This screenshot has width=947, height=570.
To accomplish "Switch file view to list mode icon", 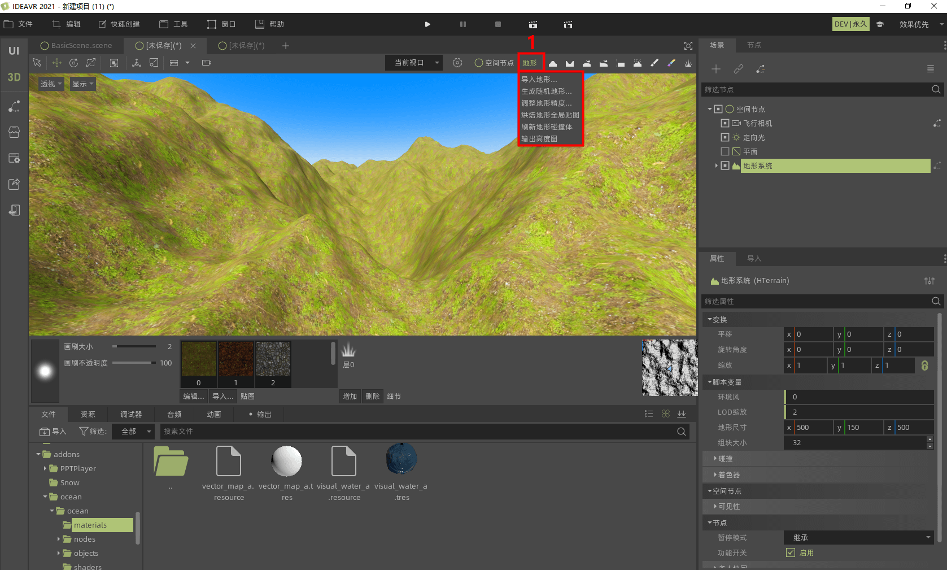I will (649, 414).
